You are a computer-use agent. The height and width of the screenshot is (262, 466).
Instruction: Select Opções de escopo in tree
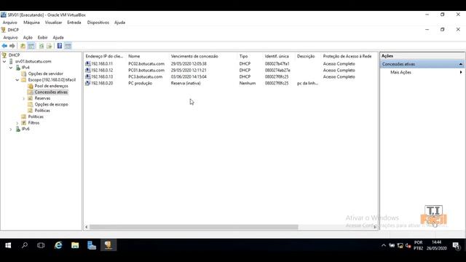[51, 104]
